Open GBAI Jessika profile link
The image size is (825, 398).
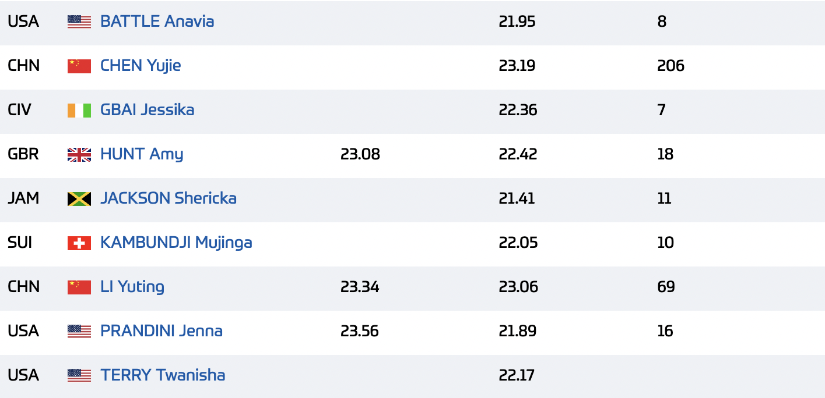(x=148, y=110)
